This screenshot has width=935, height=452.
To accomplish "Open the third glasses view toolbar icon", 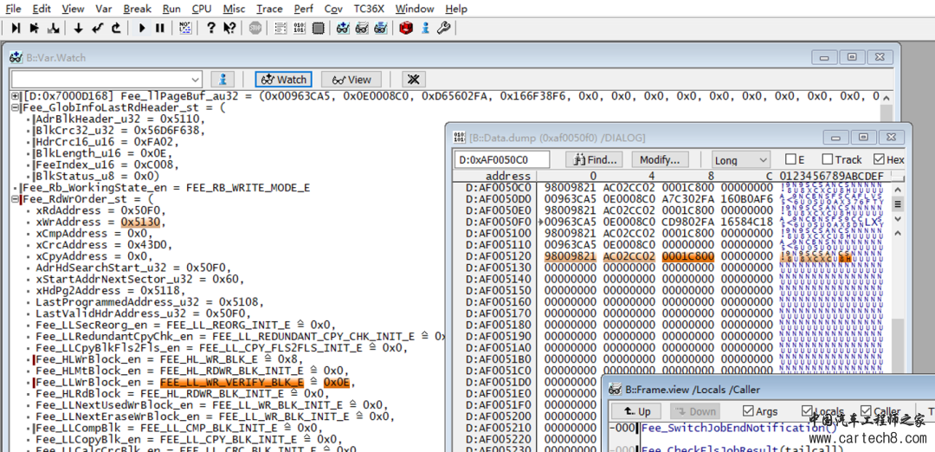I will [x=380, y=28].
